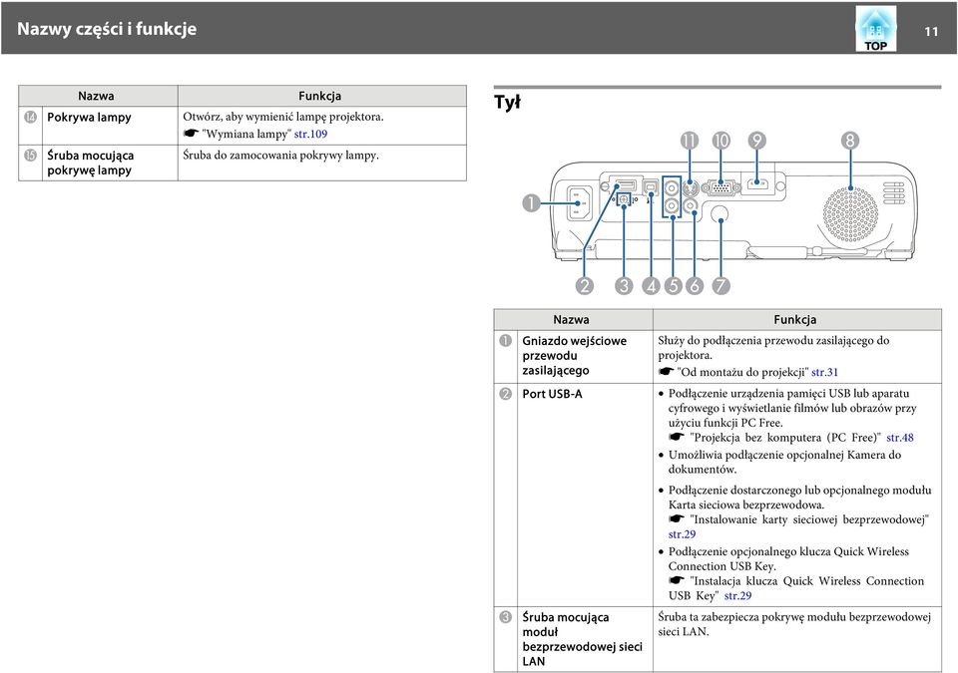The width and height of the screenshot is (958, 673).
Task: Click the page number 11
Action: pyautogui.click(x=930, y=32)
